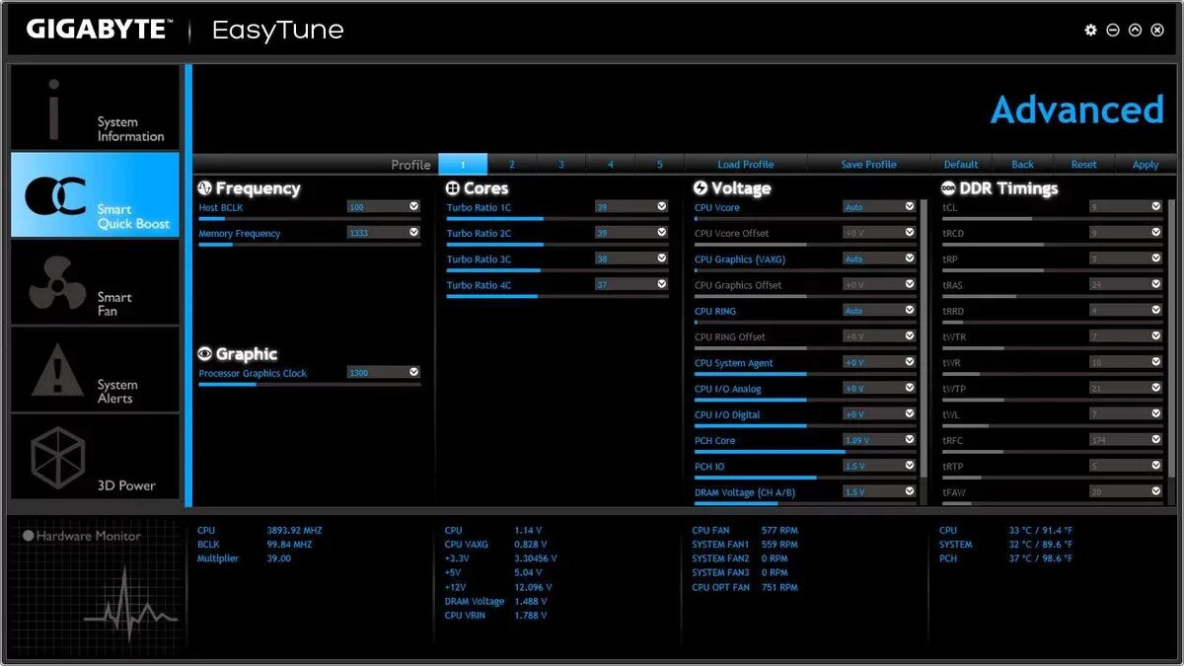This screenshot has height=666, width=1184.
Task: Click PCH temperature 37 °C reading
Action: tap(1040, 558)
